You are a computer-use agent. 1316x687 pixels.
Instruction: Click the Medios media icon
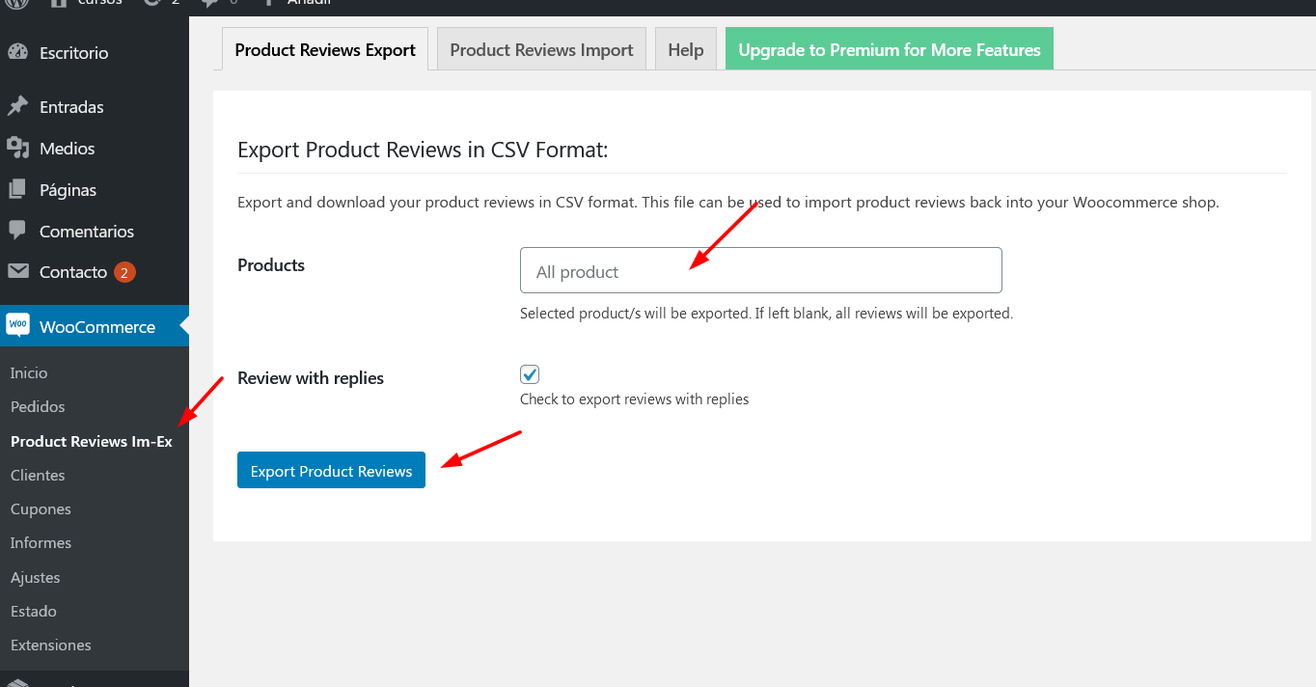coord(17,148)
